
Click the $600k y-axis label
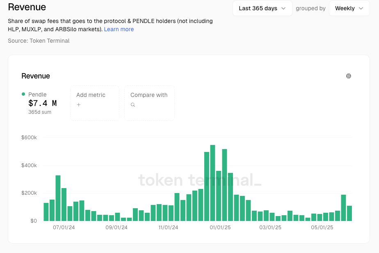(29, 138)
